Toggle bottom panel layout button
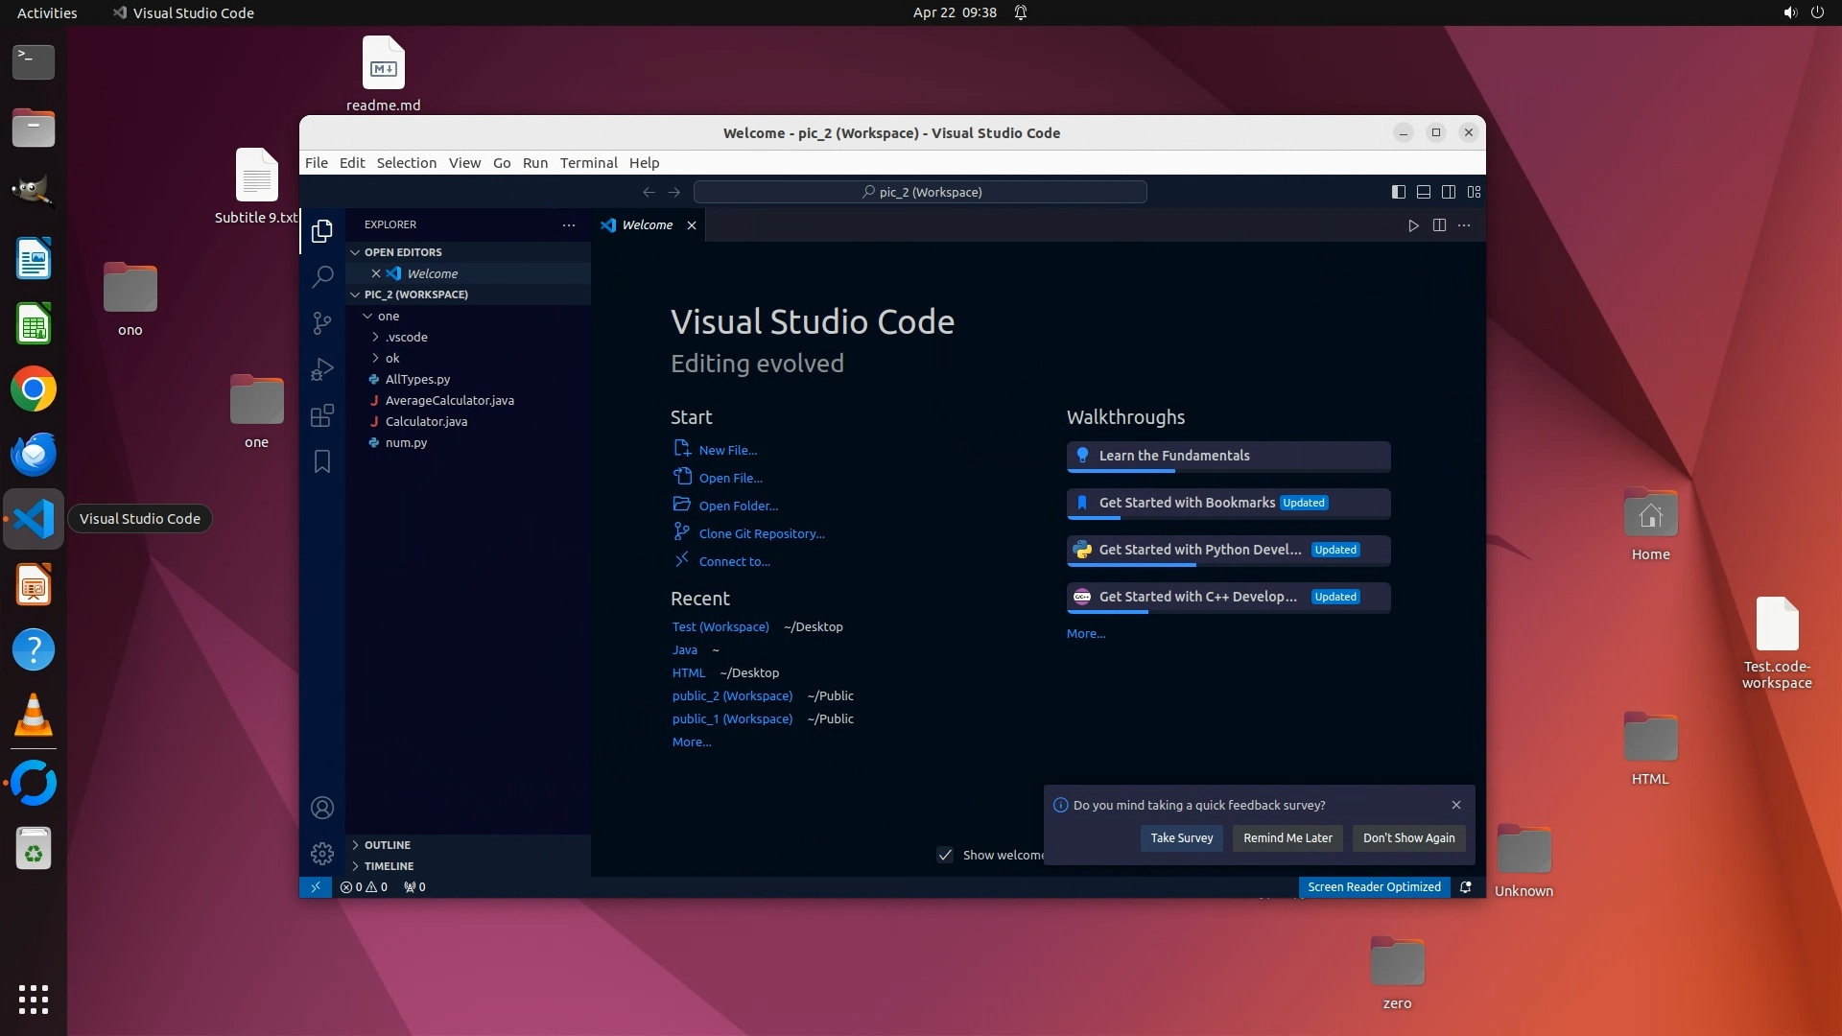Viewport: 1842px width, 1036px height. coord(1424,192)
